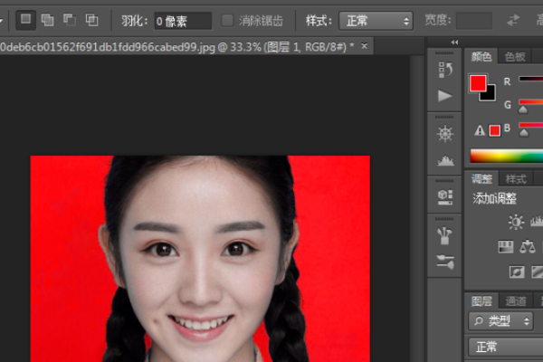
Task: Pick the Intersect with Selection icon
Action: (x=91, y=19)
